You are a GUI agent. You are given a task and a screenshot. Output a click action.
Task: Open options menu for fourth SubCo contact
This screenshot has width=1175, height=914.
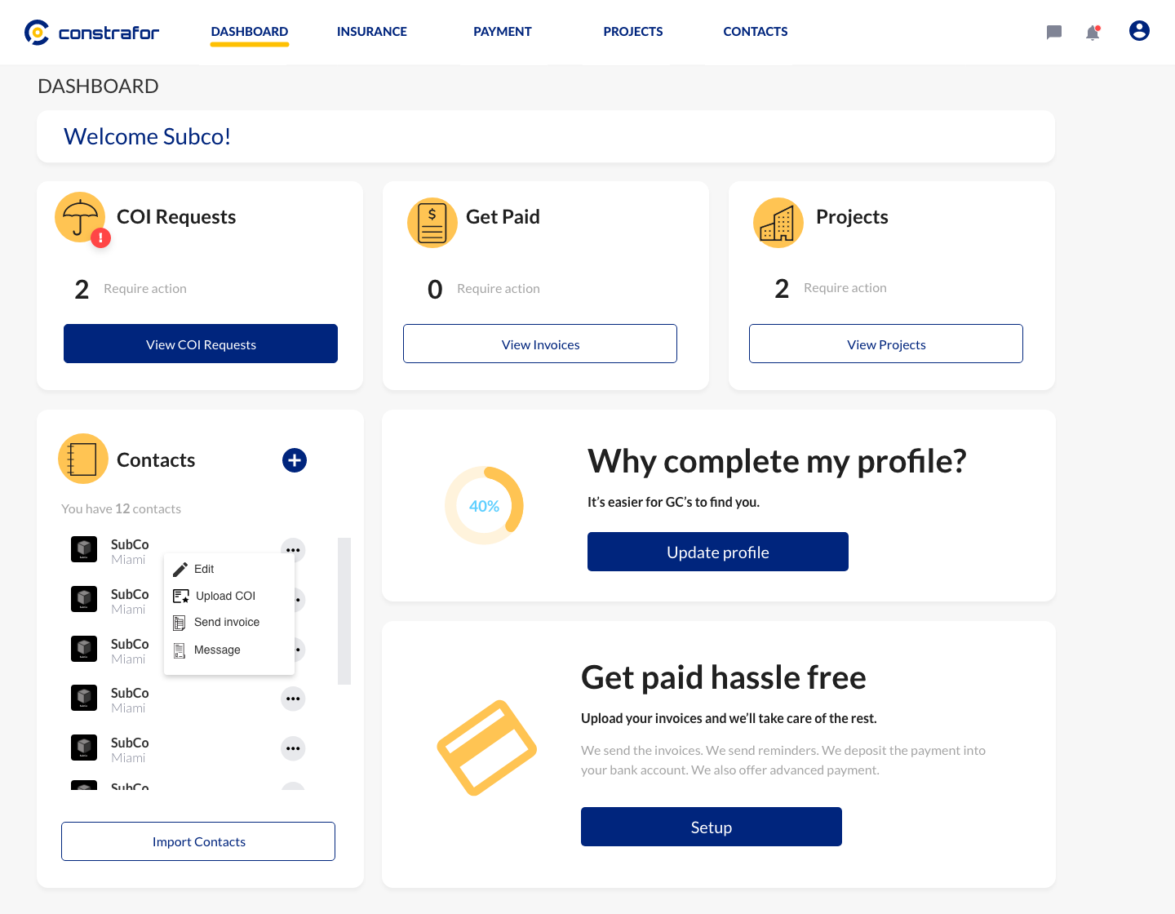[293, 699]
